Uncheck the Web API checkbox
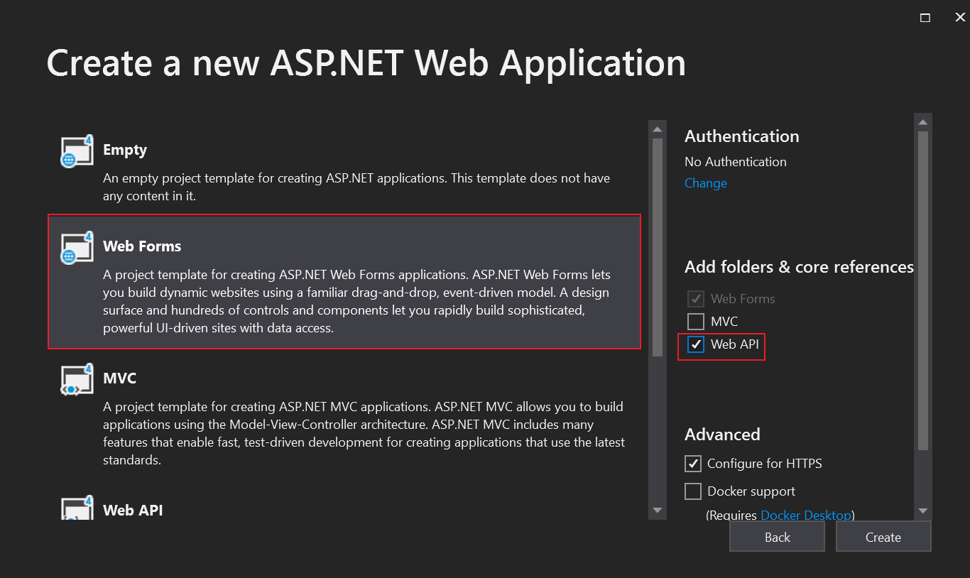 (695, 345)
